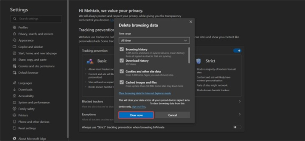Click the Printers icon
The height and width of the screenshot is (141, 305).
pyautogui.click(x=14, y=115)
